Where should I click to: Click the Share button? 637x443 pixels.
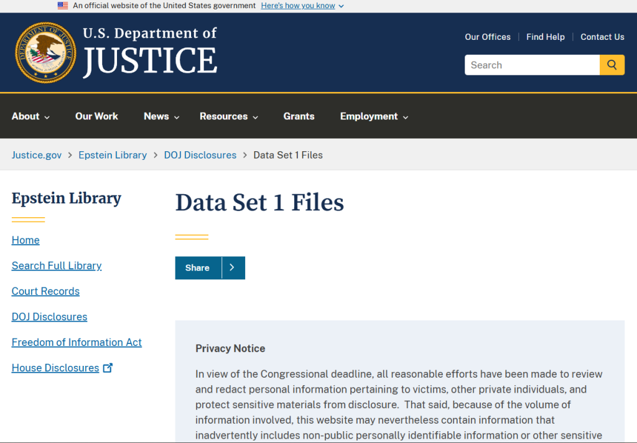click(x=197, y=268)
